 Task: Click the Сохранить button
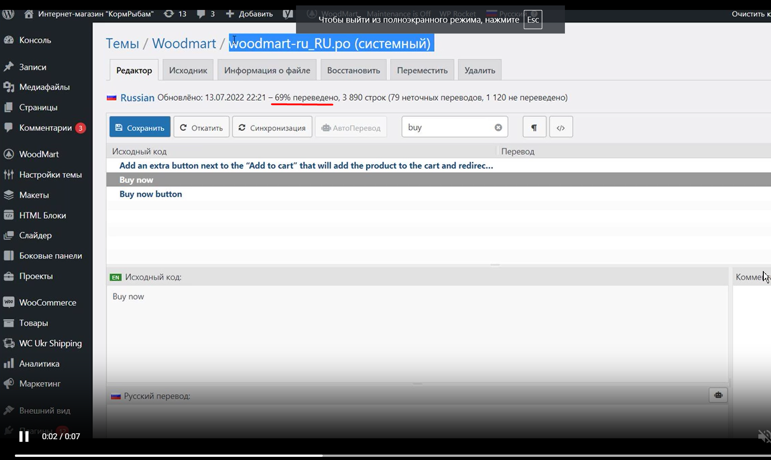pos(140,128)
